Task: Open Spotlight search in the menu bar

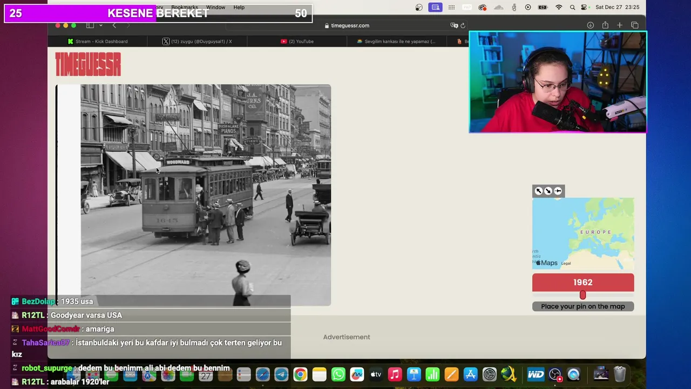Action: click(x=572, y=8)
